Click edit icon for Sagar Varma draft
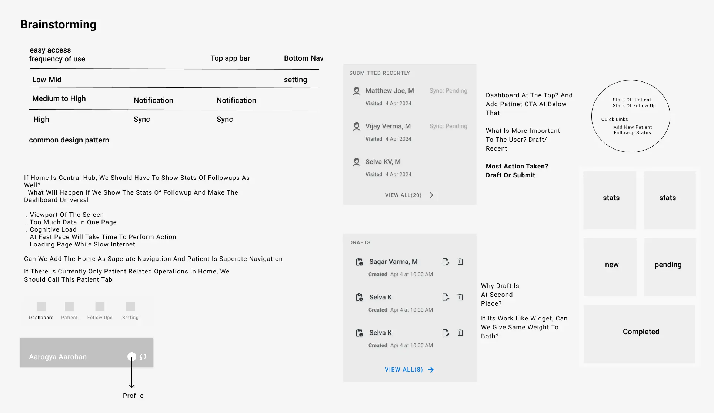The width and height of the screenshot is (714, 413). click(446, 262)
